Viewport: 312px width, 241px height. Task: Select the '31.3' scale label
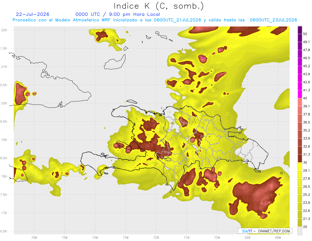pos(307,154)
